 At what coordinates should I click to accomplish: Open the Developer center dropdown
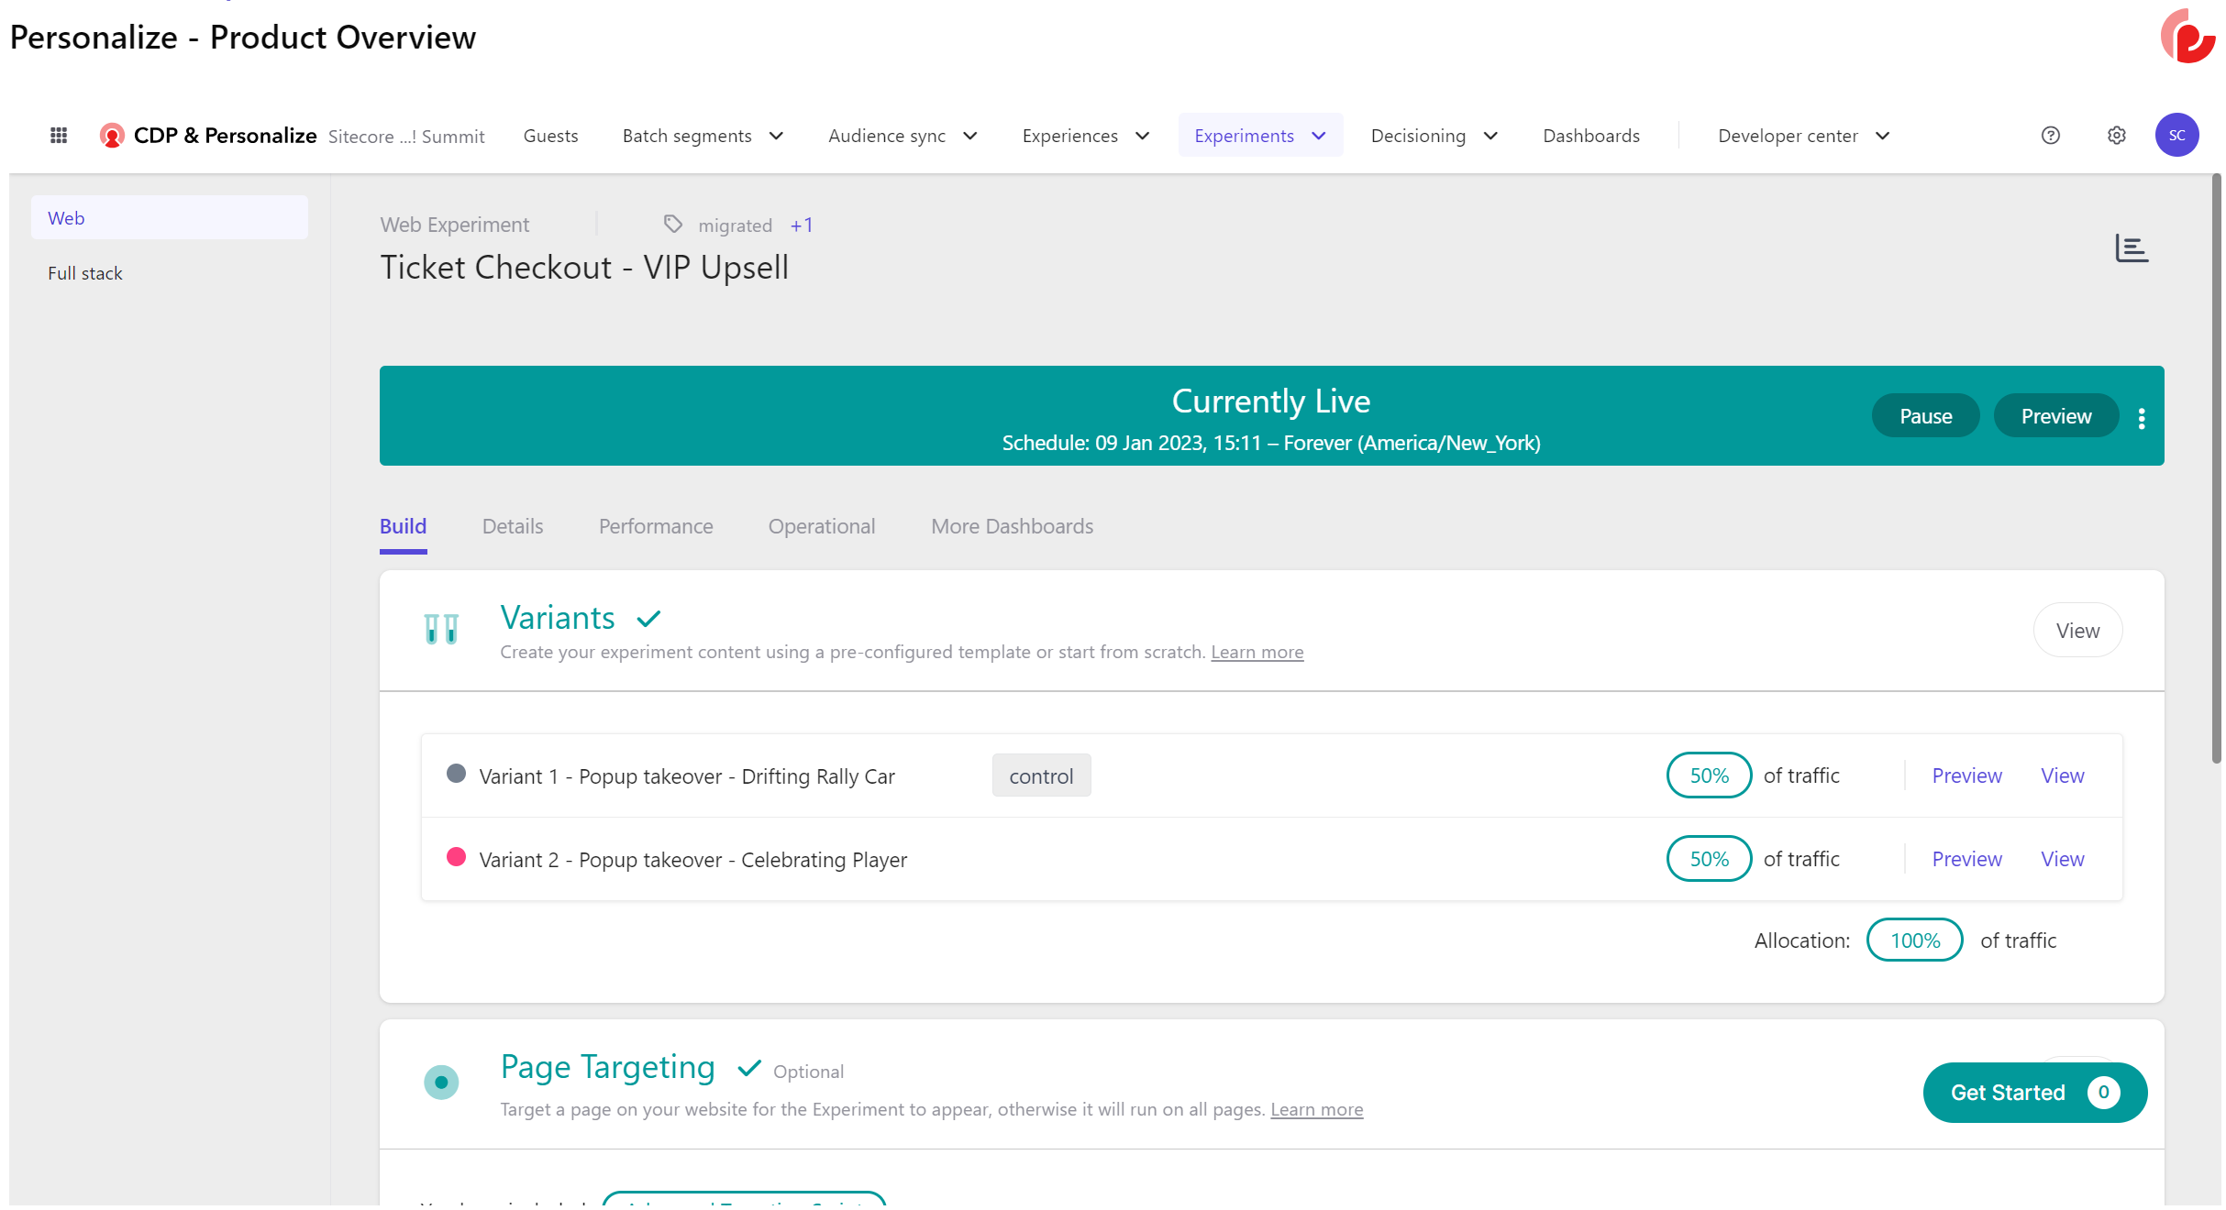pyautogui.click(x=1803, y=136)
